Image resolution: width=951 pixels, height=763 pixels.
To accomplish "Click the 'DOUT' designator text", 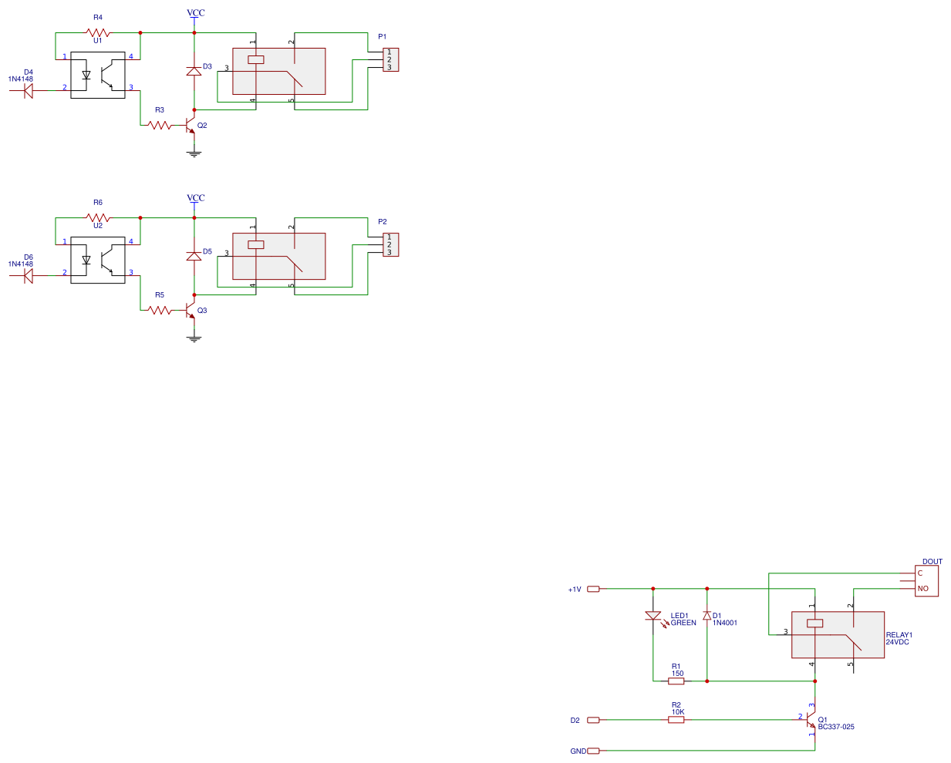I will [932, 562].
